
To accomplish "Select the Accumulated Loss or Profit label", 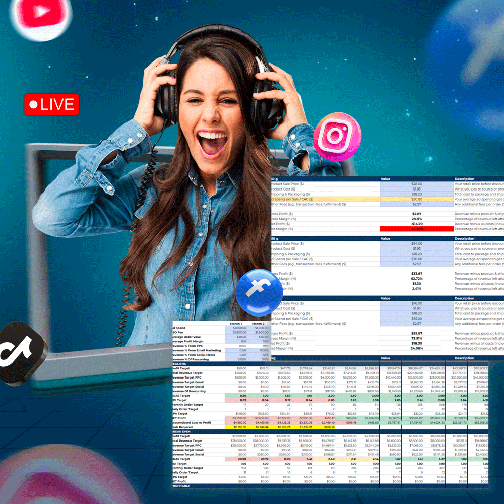I will [192, 423].
